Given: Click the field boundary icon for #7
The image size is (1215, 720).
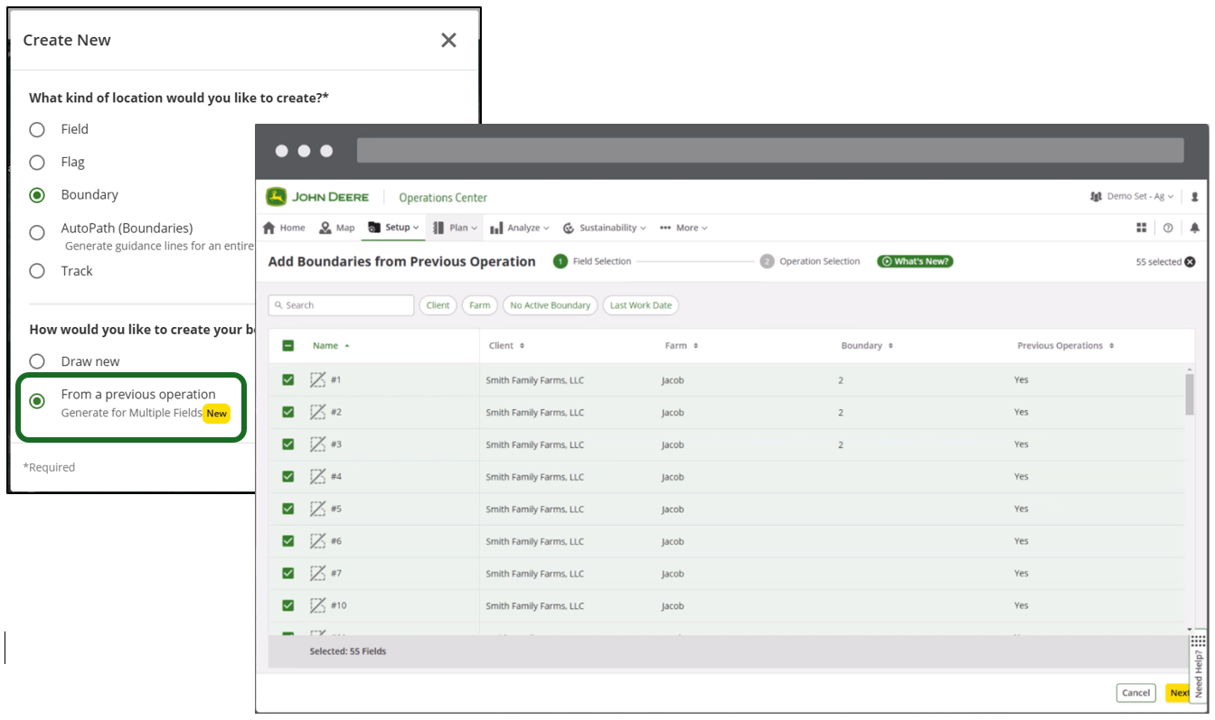Looking at the screenshot, I should [x=317, y=573].
